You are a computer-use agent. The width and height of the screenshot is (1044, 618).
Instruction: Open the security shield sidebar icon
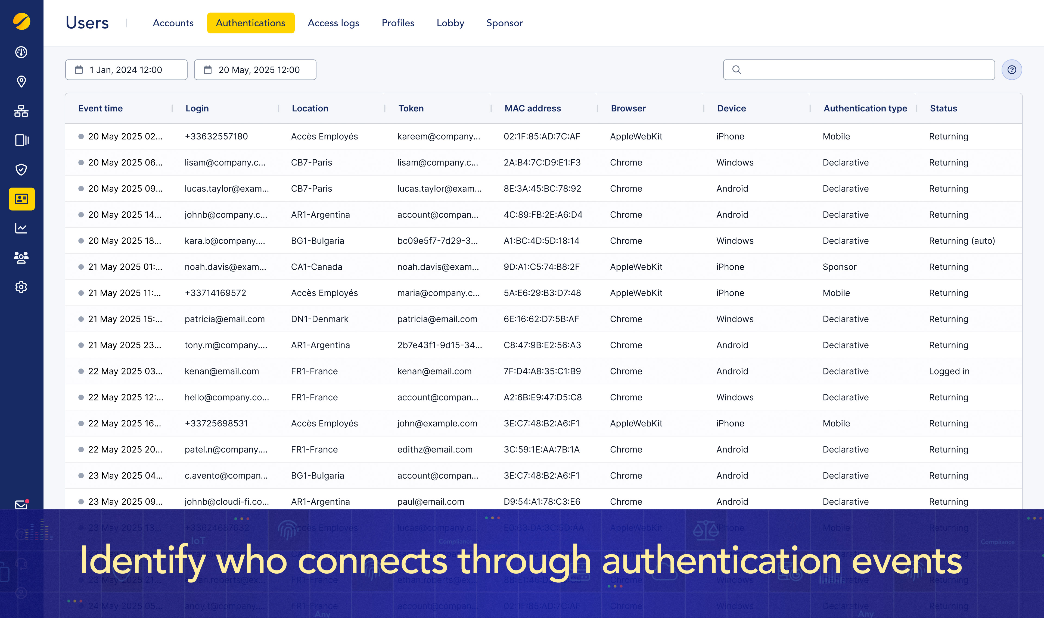click(21, 170)
